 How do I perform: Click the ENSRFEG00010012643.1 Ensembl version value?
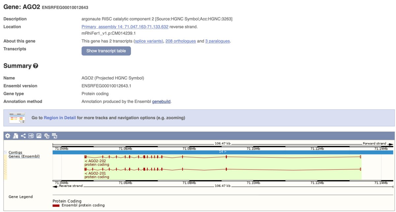pos(106,86)
